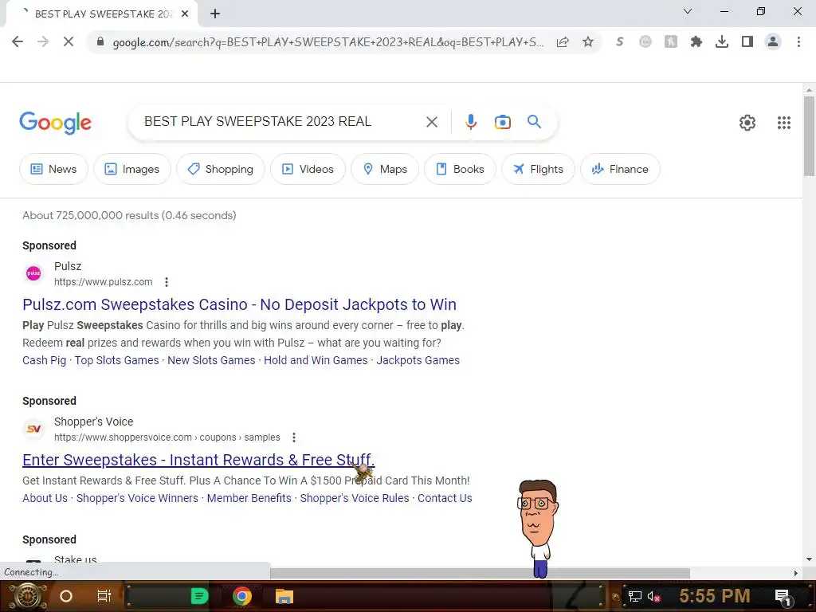Click the grey square extension icon
816x612 pixels.
671,41
